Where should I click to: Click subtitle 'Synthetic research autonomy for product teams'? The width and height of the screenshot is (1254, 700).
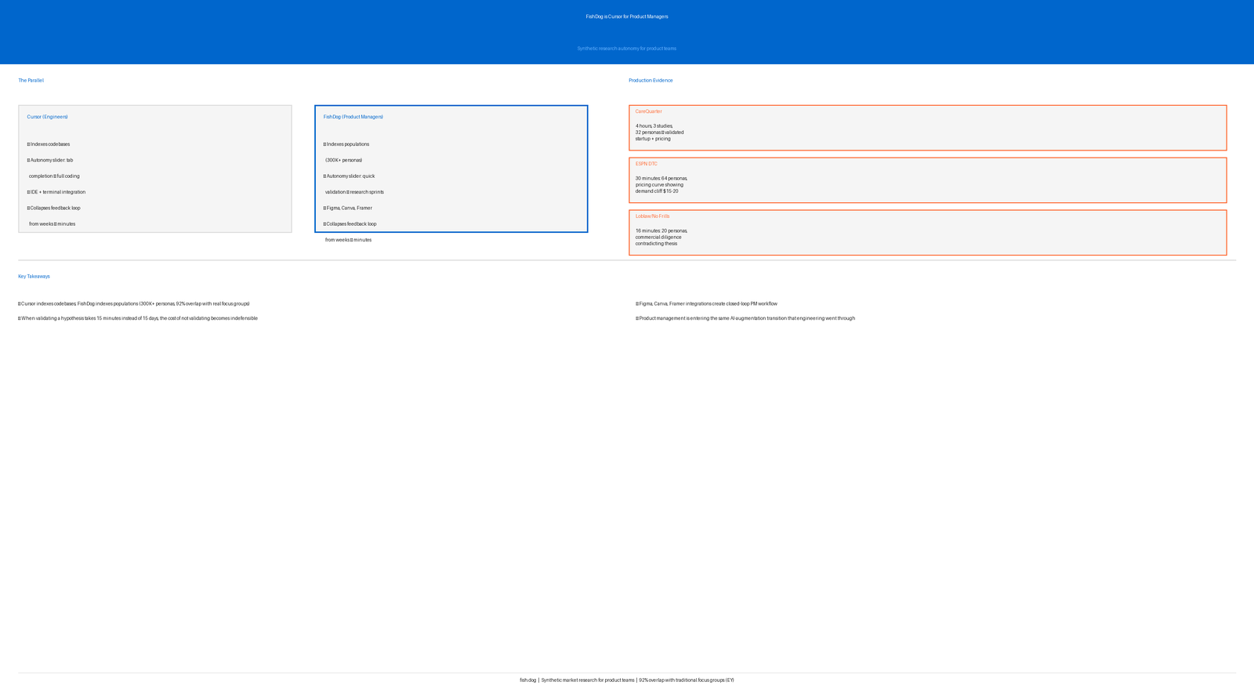coord(627,49)
